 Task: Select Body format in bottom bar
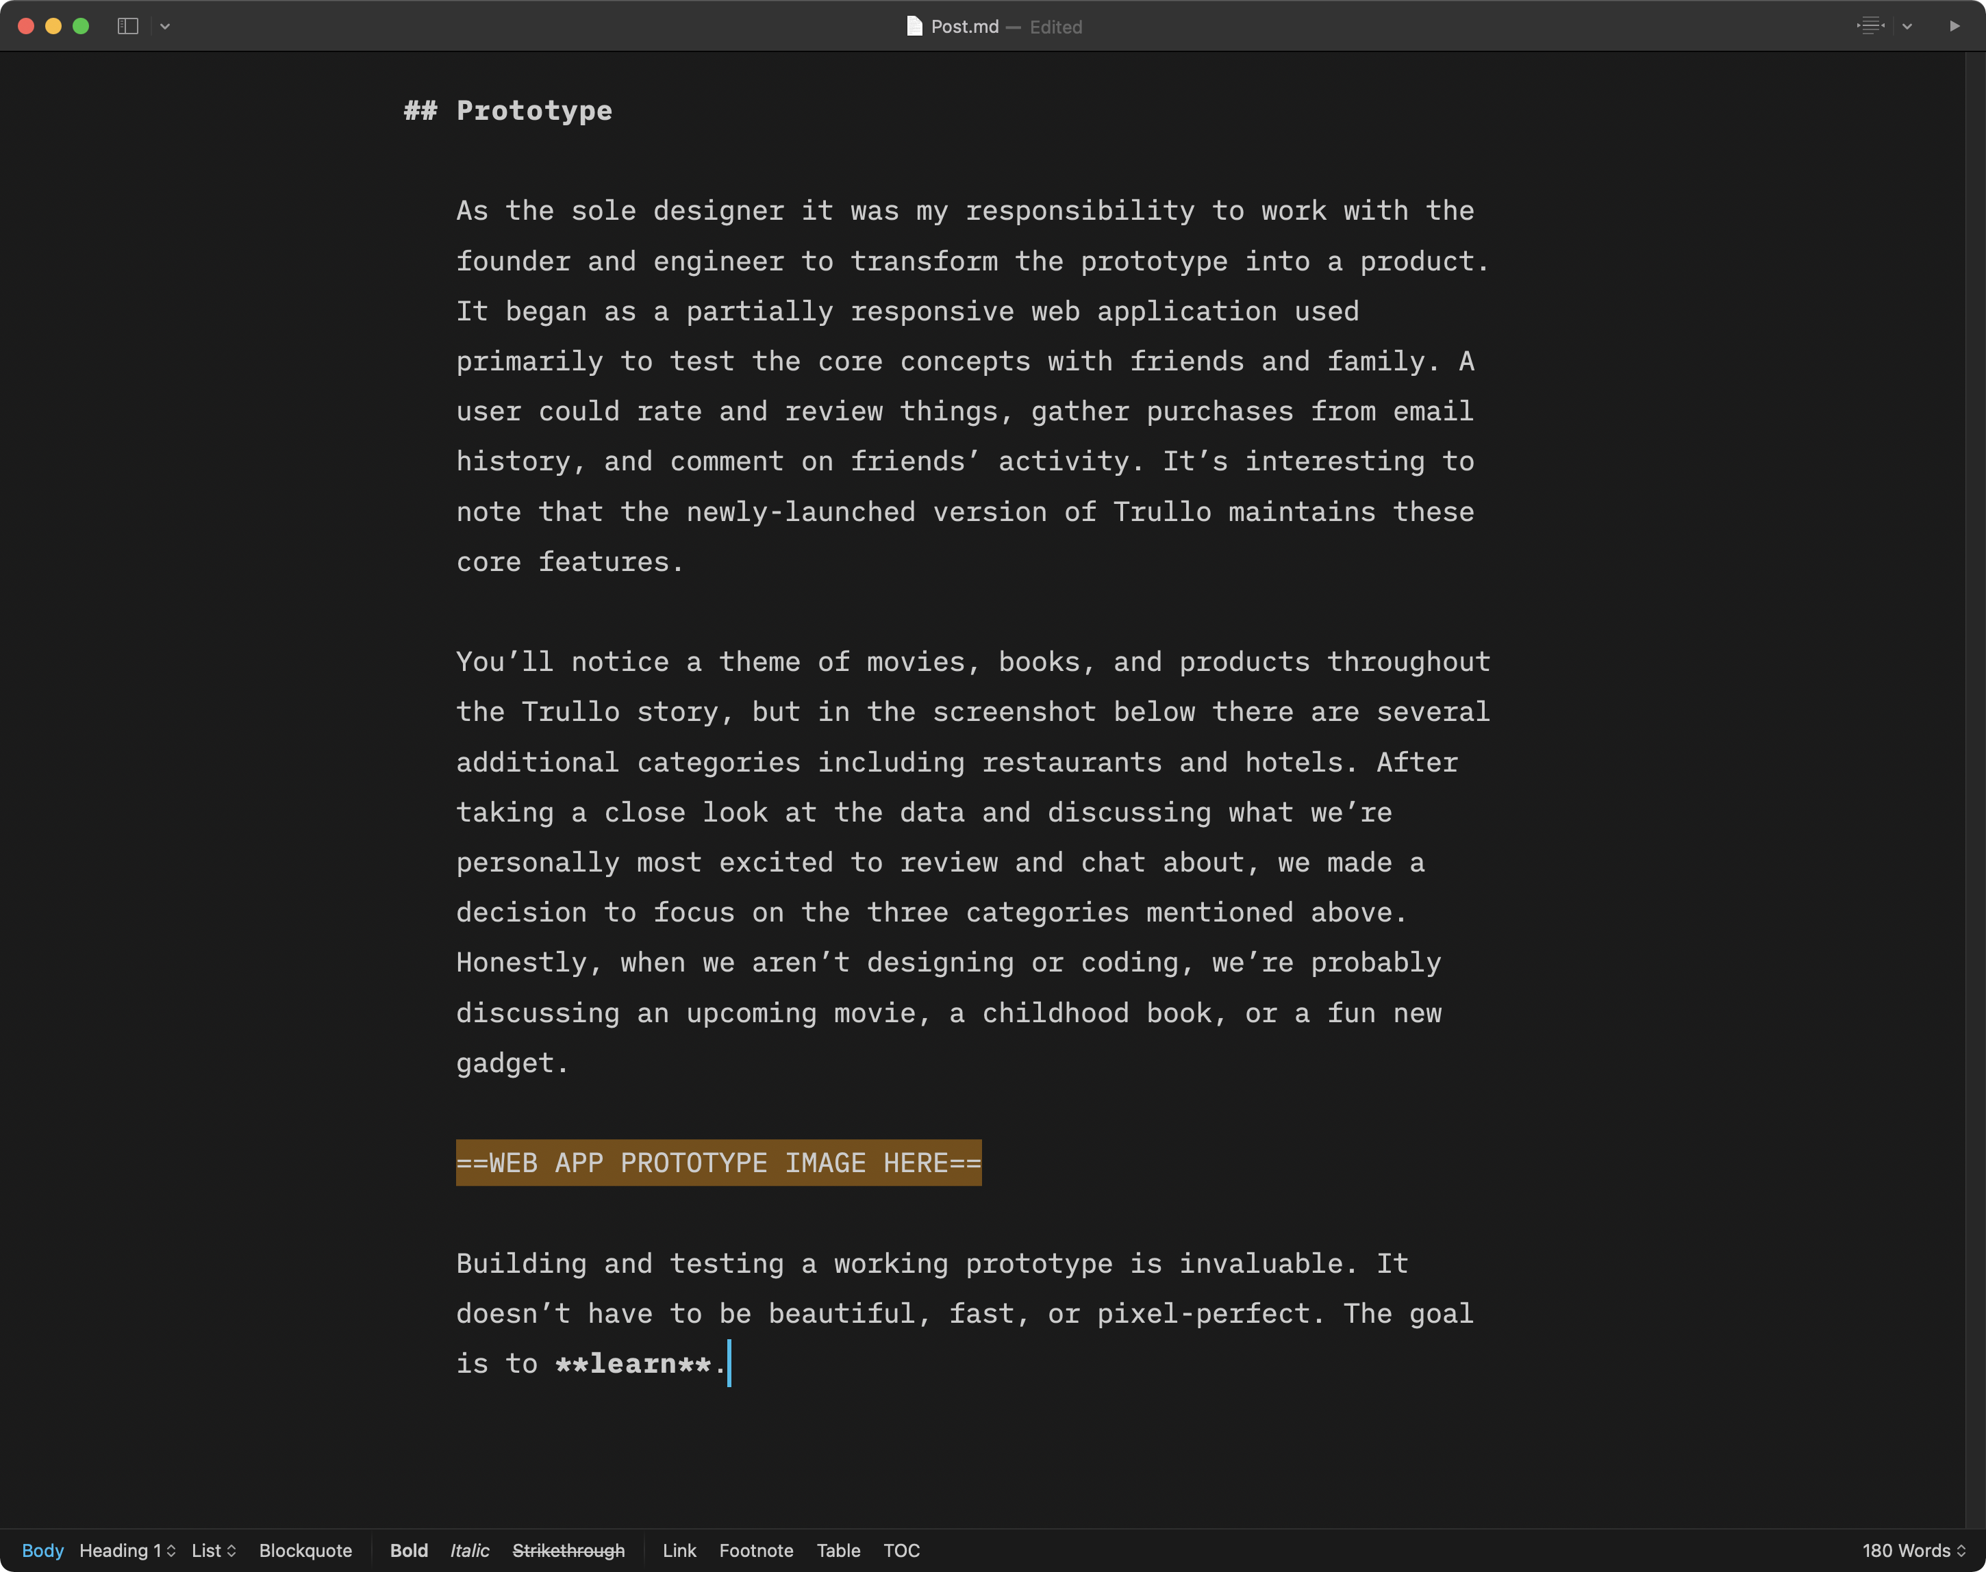click(x=42, y=1550)
